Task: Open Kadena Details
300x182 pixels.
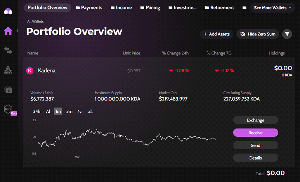Action: pyautogui.click(x=256, y=158)
